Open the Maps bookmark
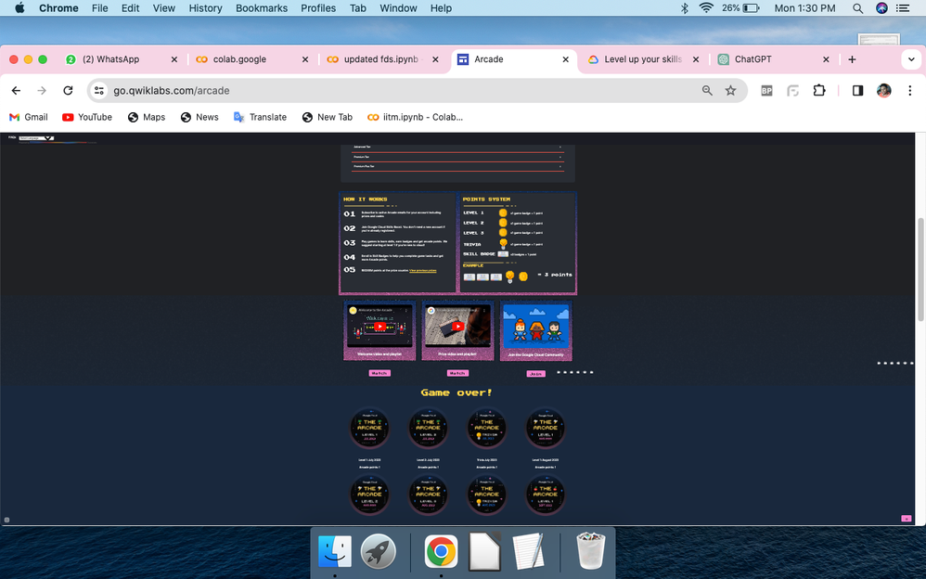 (147, 117)
